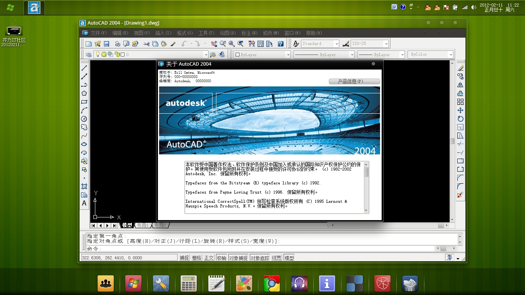This screenshot has width=525, height=295.
Task: Select the Polyline draw tool
Action: click(x=84, y=85)
